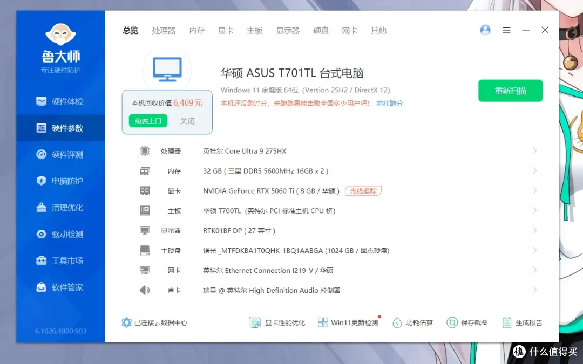583x364 pixels.
Task: Click the 华硕 ASUS T701TL 台式电脑 title
Action: (x=292, y=73)
